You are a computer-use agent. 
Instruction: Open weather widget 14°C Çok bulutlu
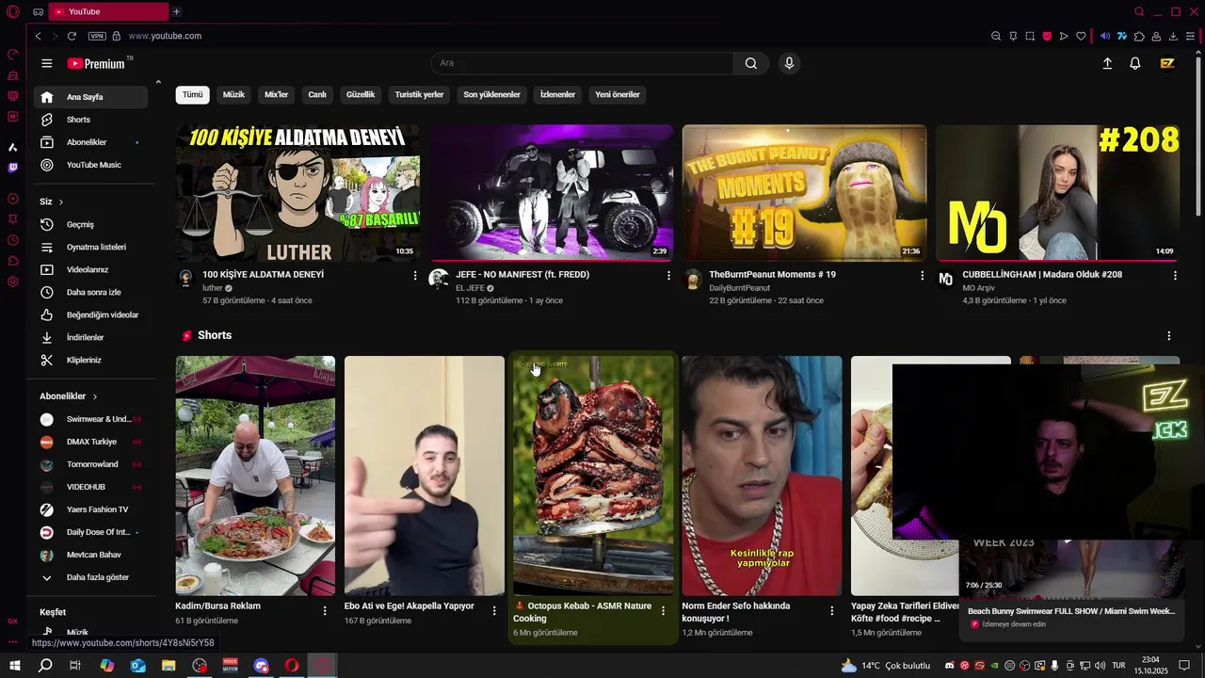coord(886,666)
